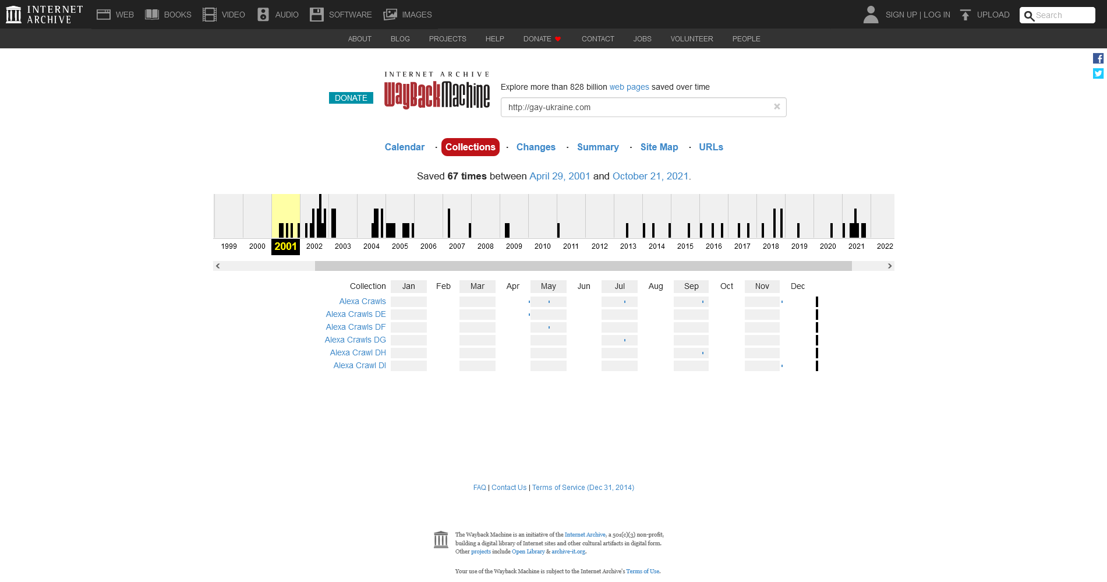Open the Web section icon
The height and width of the screenshot is (582, 1107).
coord(104,15)
